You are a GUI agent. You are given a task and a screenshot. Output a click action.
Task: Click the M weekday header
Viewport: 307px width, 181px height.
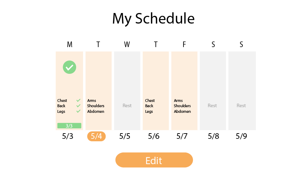pyautogui.click(x=70, y=45)
